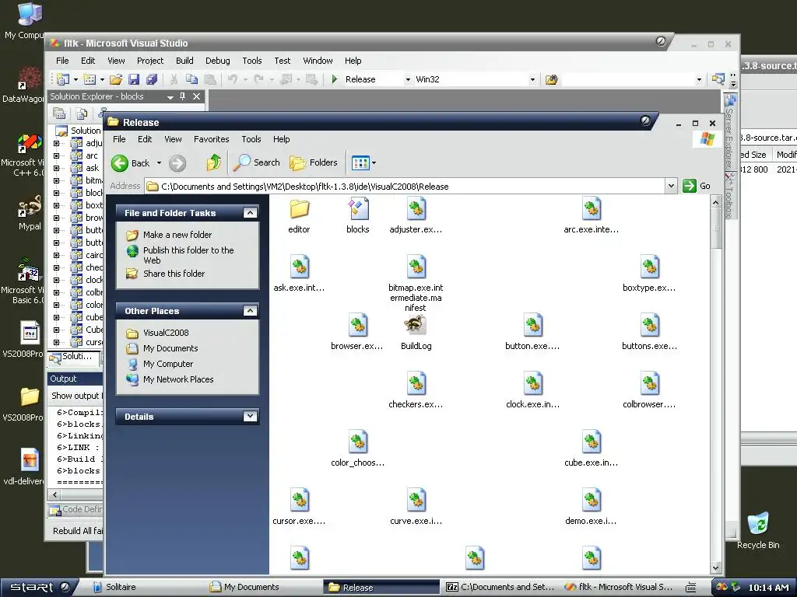Expand the ask project tree node

tap(56, 168)
